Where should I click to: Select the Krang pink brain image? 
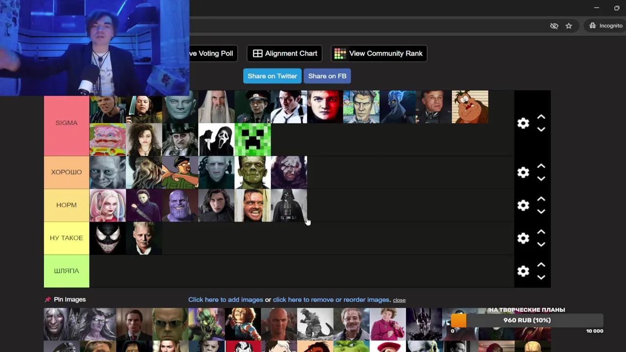108,139
